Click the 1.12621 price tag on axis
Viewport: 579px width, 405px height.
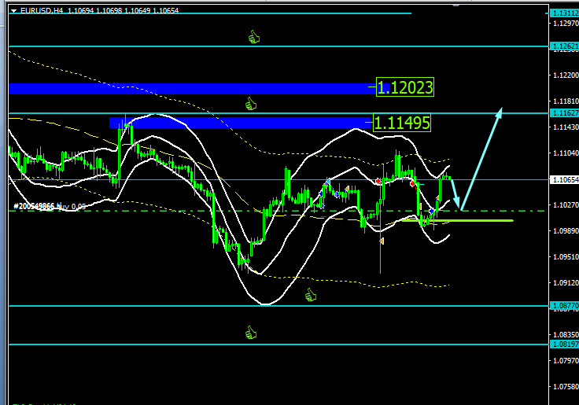562,46
